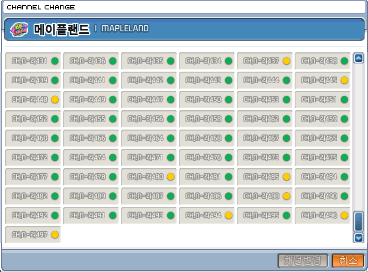Choose channel 458 in the grid

coord(206,119)
